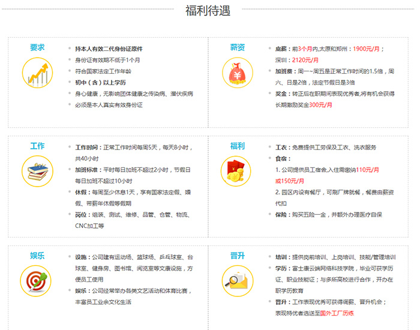Click the 福利待遇 page heading
Viewport: 420px width, 330px height.
[208, 11]
